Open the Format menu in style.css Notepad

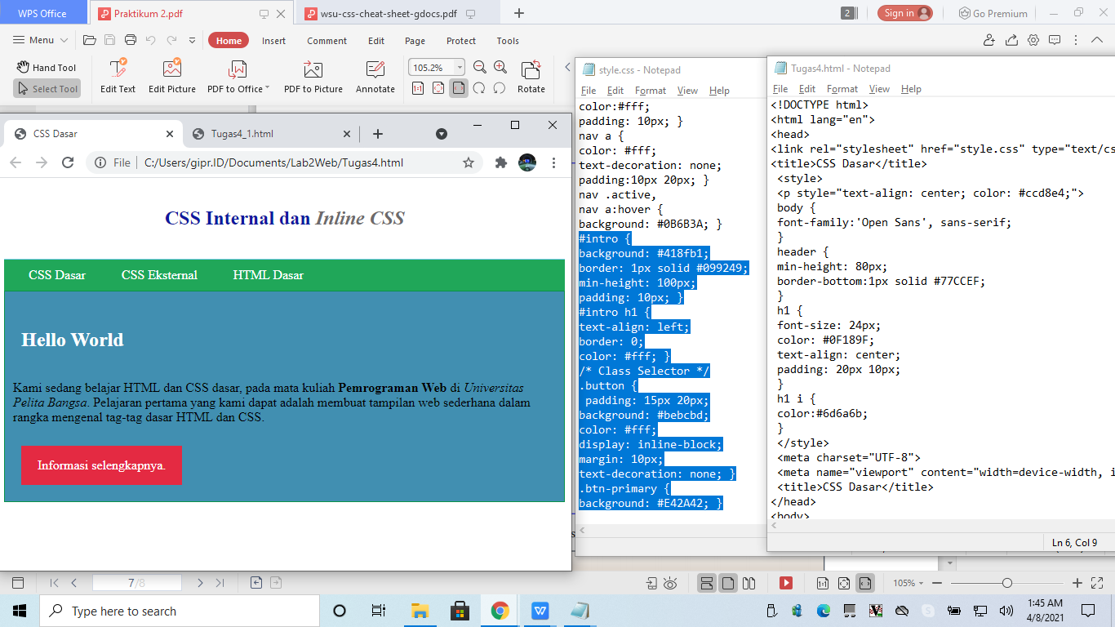click(650, 91)
